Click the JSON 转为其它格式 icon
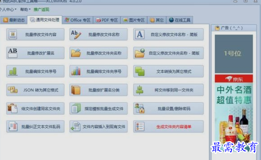Image resolution: width=261 pixels, height=160 pixels. [13, 90]
